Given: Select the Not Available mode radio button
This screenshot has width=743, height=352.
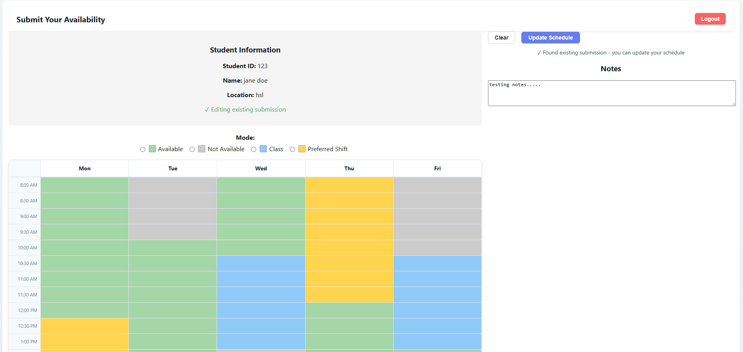Looking at the screenshot, I should [192, 149].
